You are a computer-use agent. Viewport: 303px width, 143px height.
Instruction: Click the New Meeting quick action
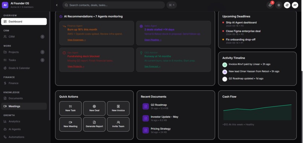tap(70, 124)
